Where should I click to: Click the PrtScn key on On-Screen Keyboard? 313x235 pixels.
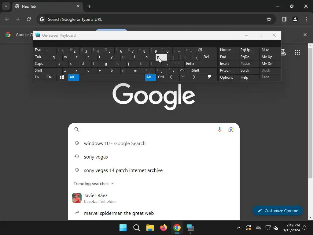pyautogui.click(x=228, y=70)
